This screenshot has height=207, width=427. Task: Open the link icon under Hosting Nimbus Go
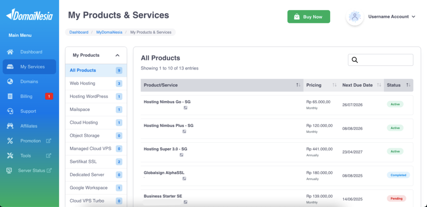click(186, 108)
